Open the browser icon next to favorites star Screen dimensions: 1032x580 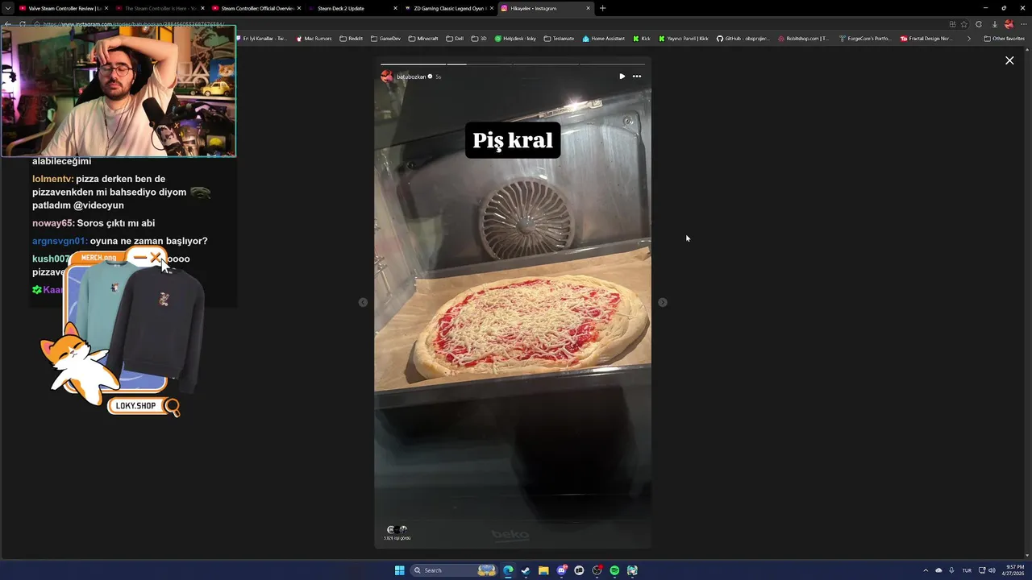coord(979,24)
